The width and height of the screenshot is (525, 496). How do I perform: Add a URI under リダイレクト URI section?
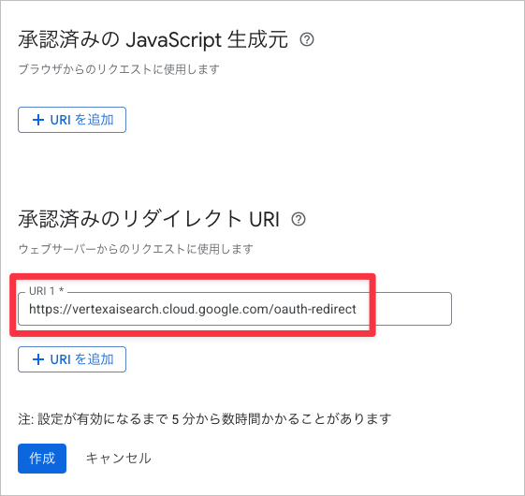[x=72, y=359]
